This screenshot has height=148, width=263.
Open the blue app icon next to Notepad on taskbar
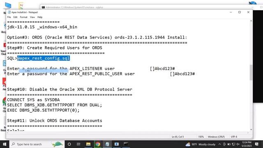(117, 144)
